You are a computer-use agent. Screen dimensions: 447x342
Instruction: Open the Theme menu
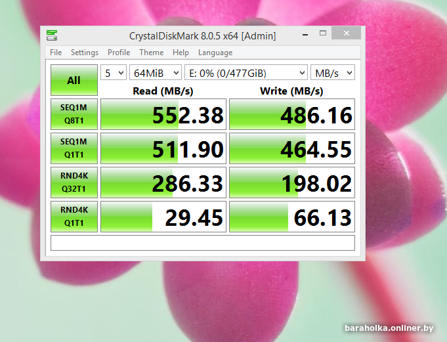(152, 53)
